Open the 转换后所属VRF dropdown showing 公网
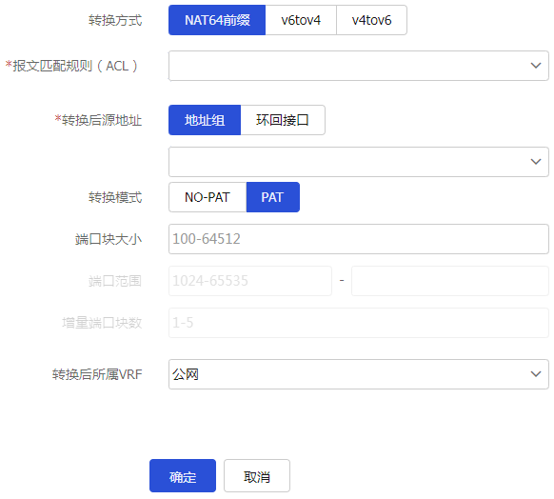This screenshot has height=499, width=554. click(x=359, y=374)
